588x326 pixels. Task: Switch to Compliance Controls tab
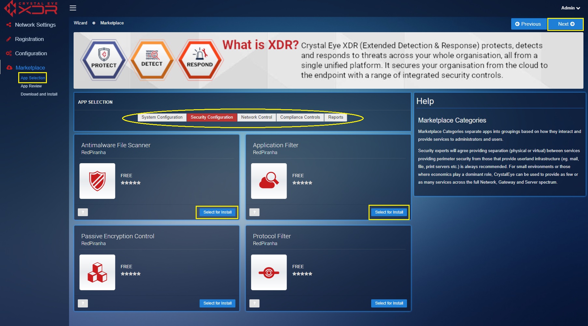click(x=300, y=117)
